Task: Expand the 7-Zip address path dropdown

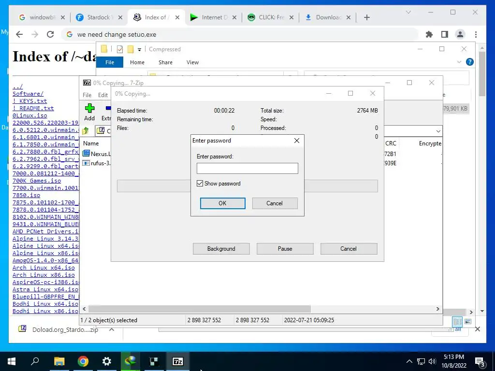Action: (438, 131)
